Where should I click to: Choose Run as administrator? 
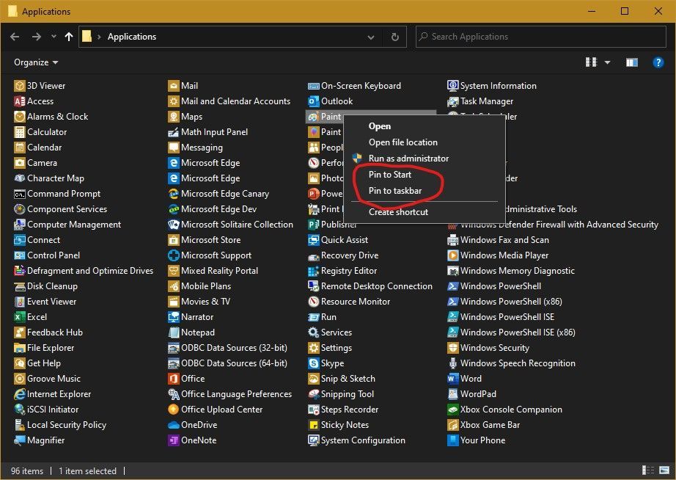coord(408,159)
